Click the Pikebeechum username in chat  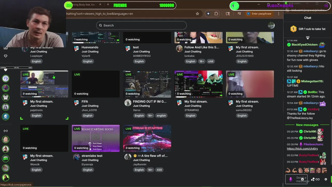[x=313, y=144]
